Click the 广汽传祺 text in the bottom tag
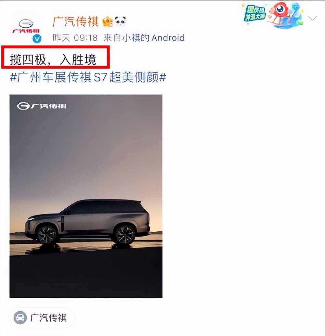The height and width of the screenshot is (336, 325). tap(48, 317)
